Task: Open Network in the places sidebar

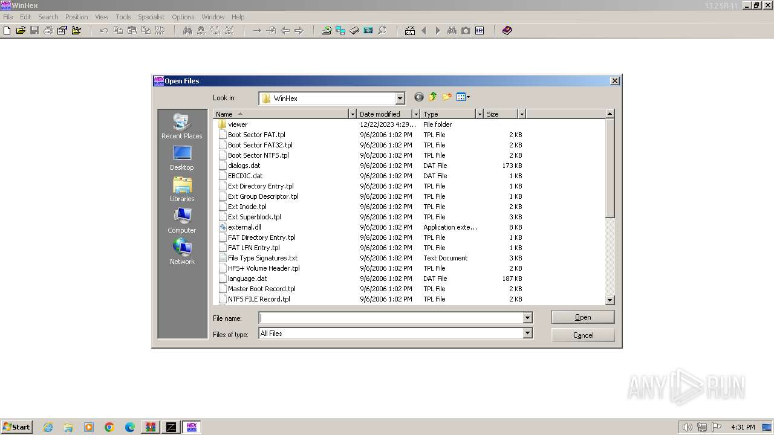Action: (182, 252)
